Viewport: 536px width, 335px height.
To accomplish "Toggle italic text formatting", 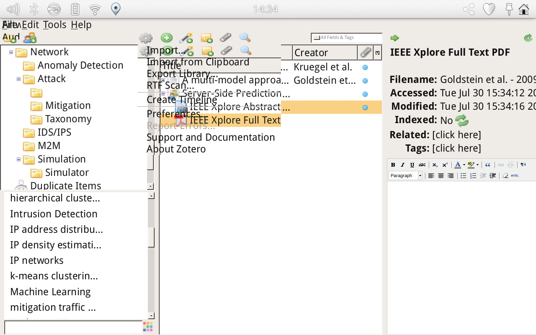I will (x=402, y=165).
